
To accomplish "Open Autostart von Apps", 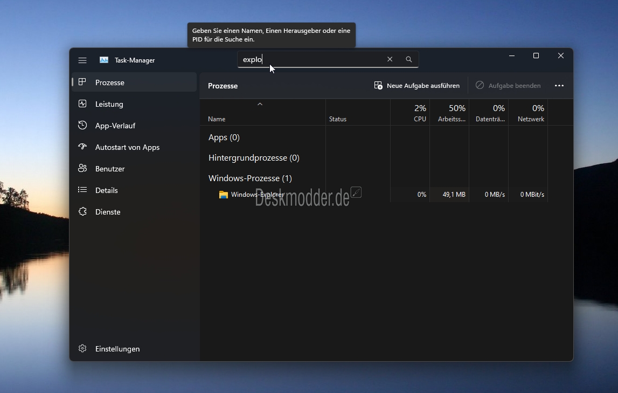I will tap(134, 147).
